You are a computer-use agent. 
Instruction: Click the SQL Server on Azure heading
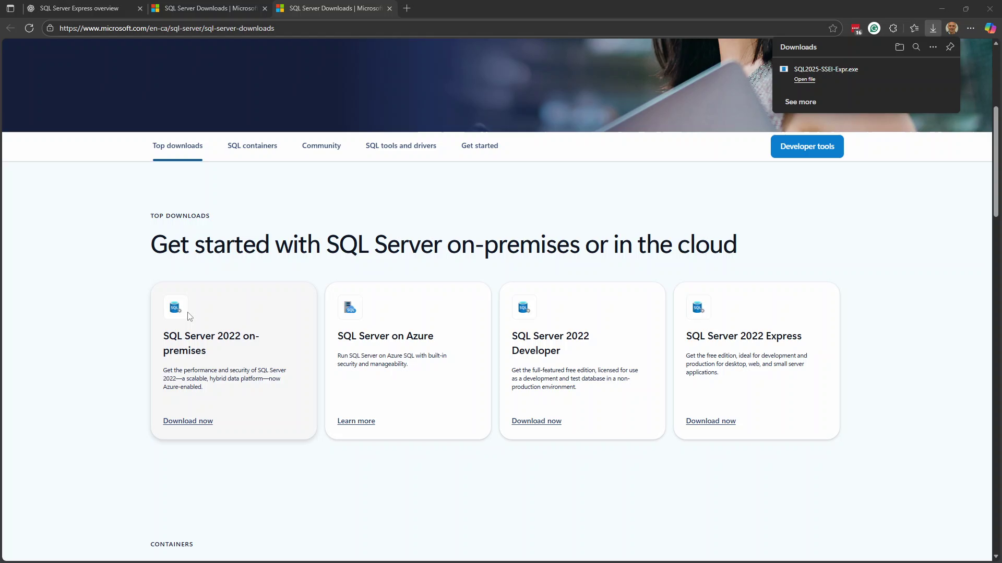[385, 336]
